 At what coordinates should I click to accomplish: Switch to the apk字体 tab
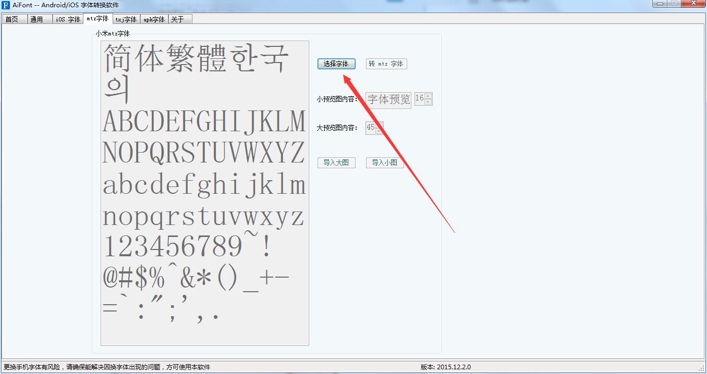(x=154, y=19)
